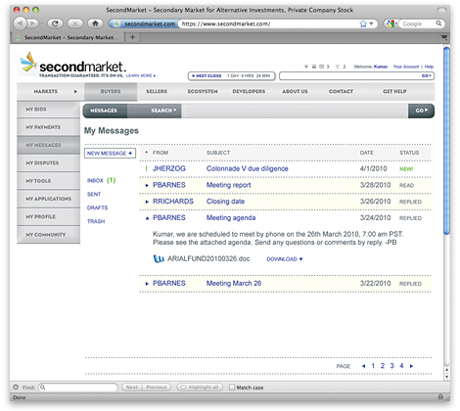Click the printer icon in header
The height and width of the screenshot is (411, 460).
coord(314,67)
